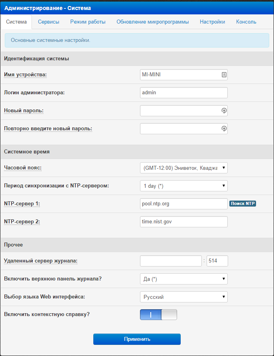Open the Режим работы tab

88,22
